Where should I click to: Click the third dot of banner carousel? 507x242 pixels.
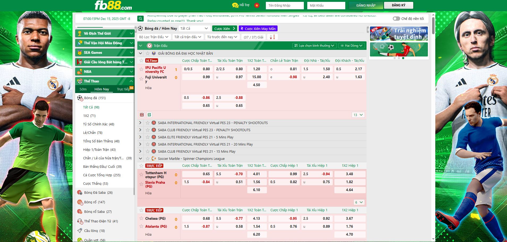point(403,58)
